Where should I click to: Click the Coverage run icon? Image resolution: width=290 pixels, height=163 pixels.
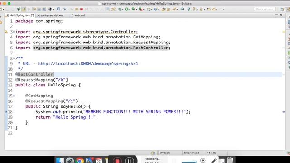(x=133, y=9)
